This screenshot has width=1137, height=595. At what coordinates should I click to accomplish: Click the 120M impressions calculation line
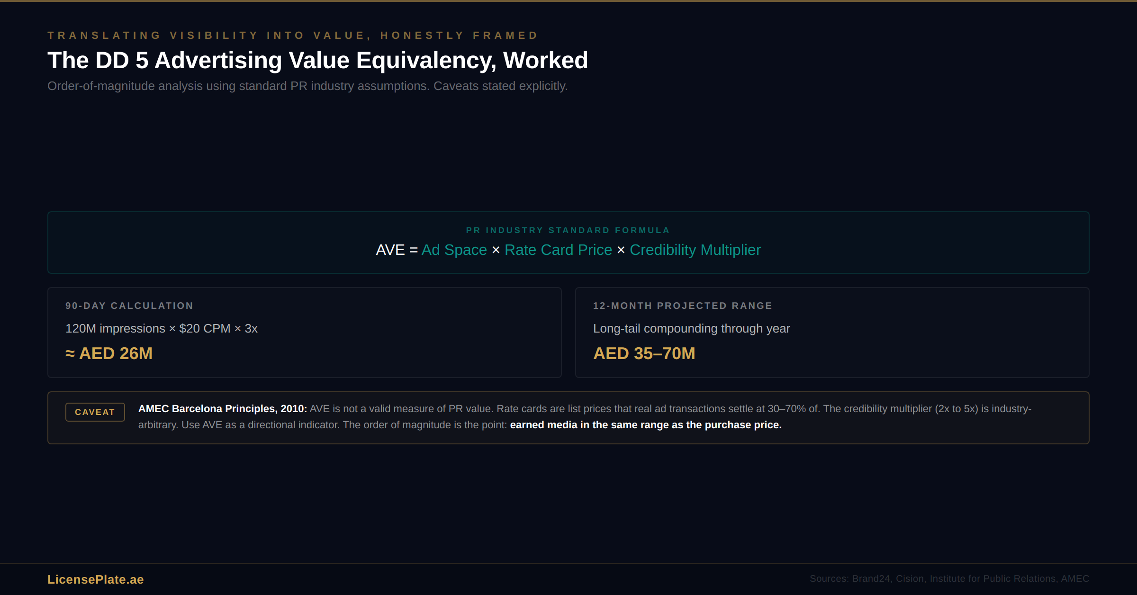pyautogui.click(x=161, y=329)
